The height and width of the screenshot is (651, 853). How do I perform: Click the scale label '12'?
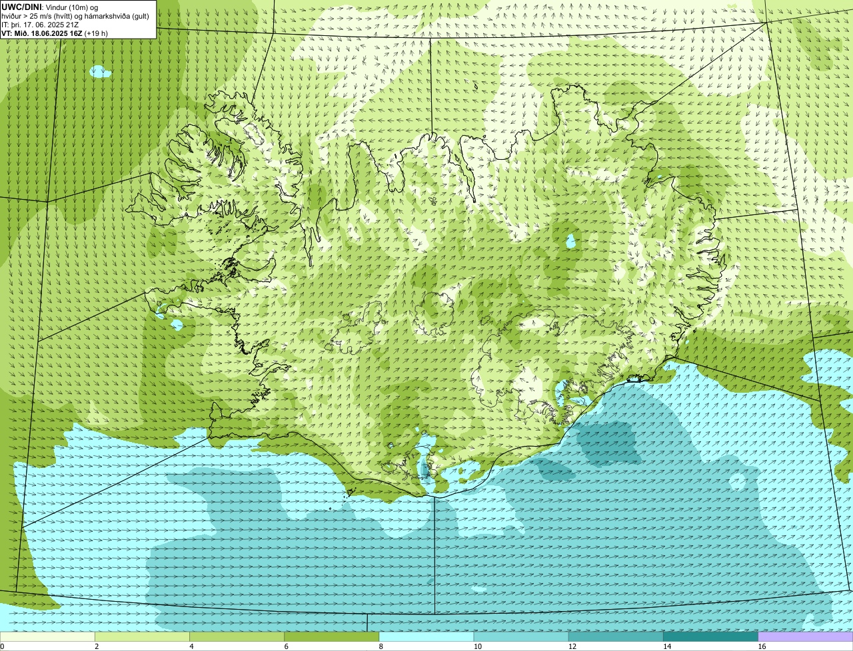click(572, 646)
